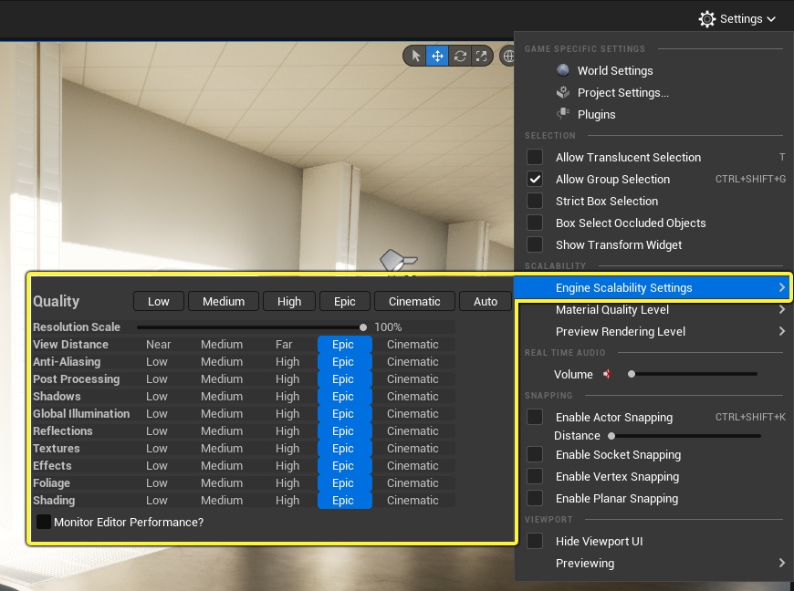794x591 pixels.
Task: Click the Resolution Scale slider handle
Action: click(363, 327)
